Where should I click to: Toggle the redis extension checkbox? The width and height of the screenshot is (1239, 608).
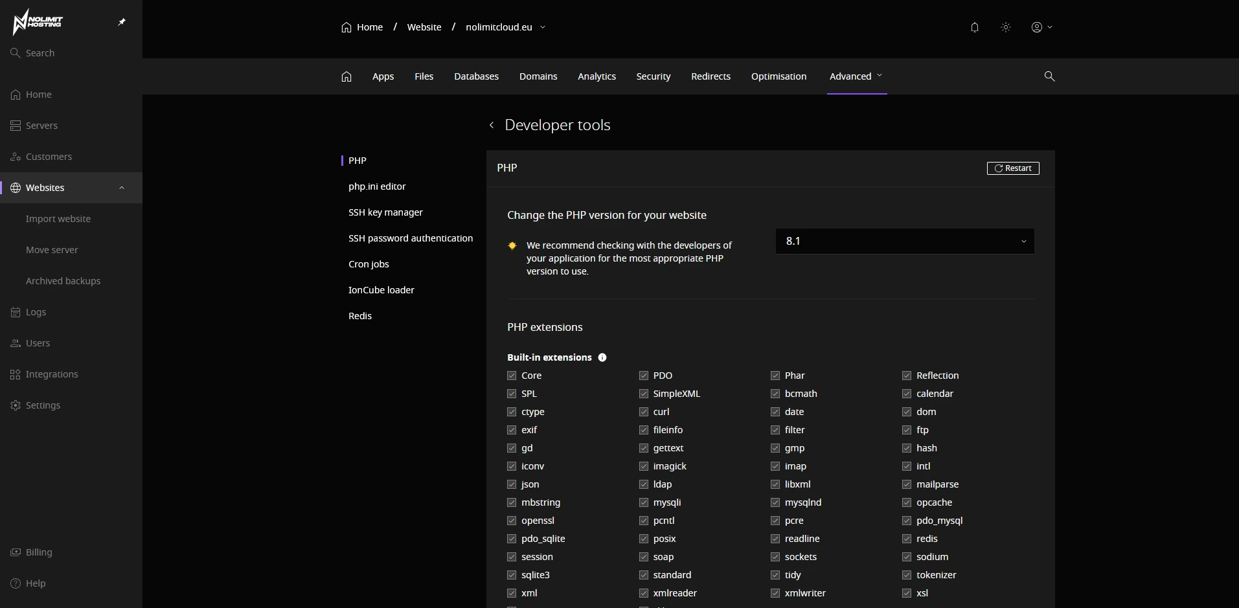tap(907, 539)
